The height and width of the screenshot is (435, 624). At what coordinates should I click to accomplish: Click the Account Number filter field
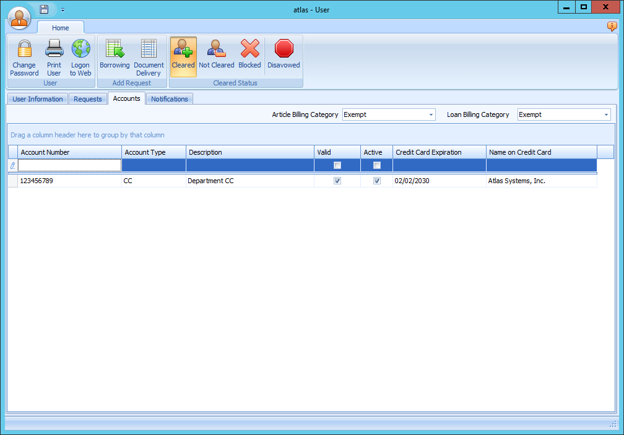click(x=68, y=165)
